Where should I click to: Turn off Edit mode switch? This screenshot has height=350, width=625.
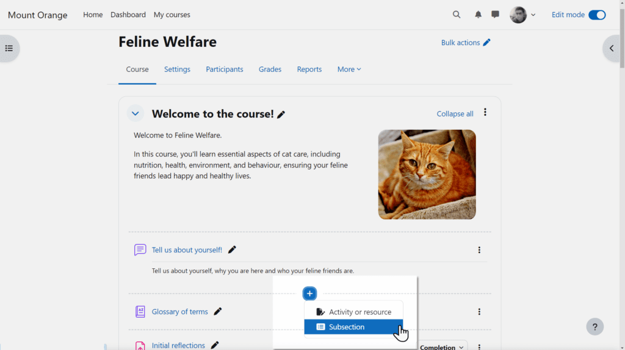pyautogui.click(x=596, y=15)
